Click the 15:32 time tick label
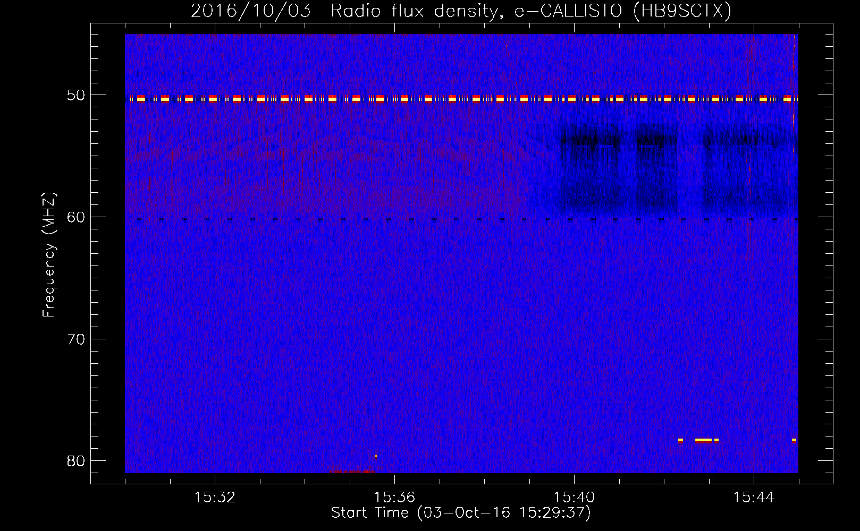The width and height of the screenshot is (860, 531). pos(215,498)
